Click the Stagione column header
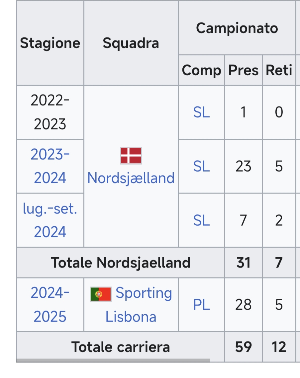Viewport: 300px width, 378px height. 50,43
